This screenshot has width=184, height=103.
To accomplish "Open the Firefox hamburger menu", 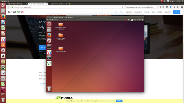I will coord(182,7).
